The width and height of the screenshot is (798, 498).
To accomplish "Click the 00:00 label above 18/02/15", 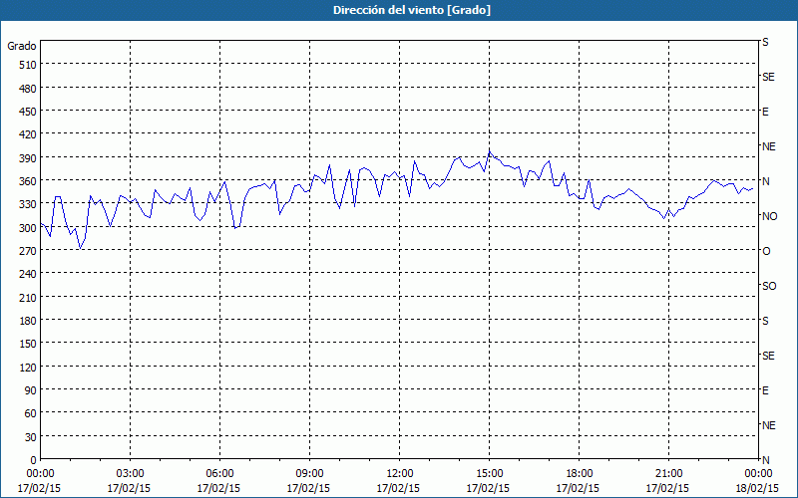I will [758, 474].
